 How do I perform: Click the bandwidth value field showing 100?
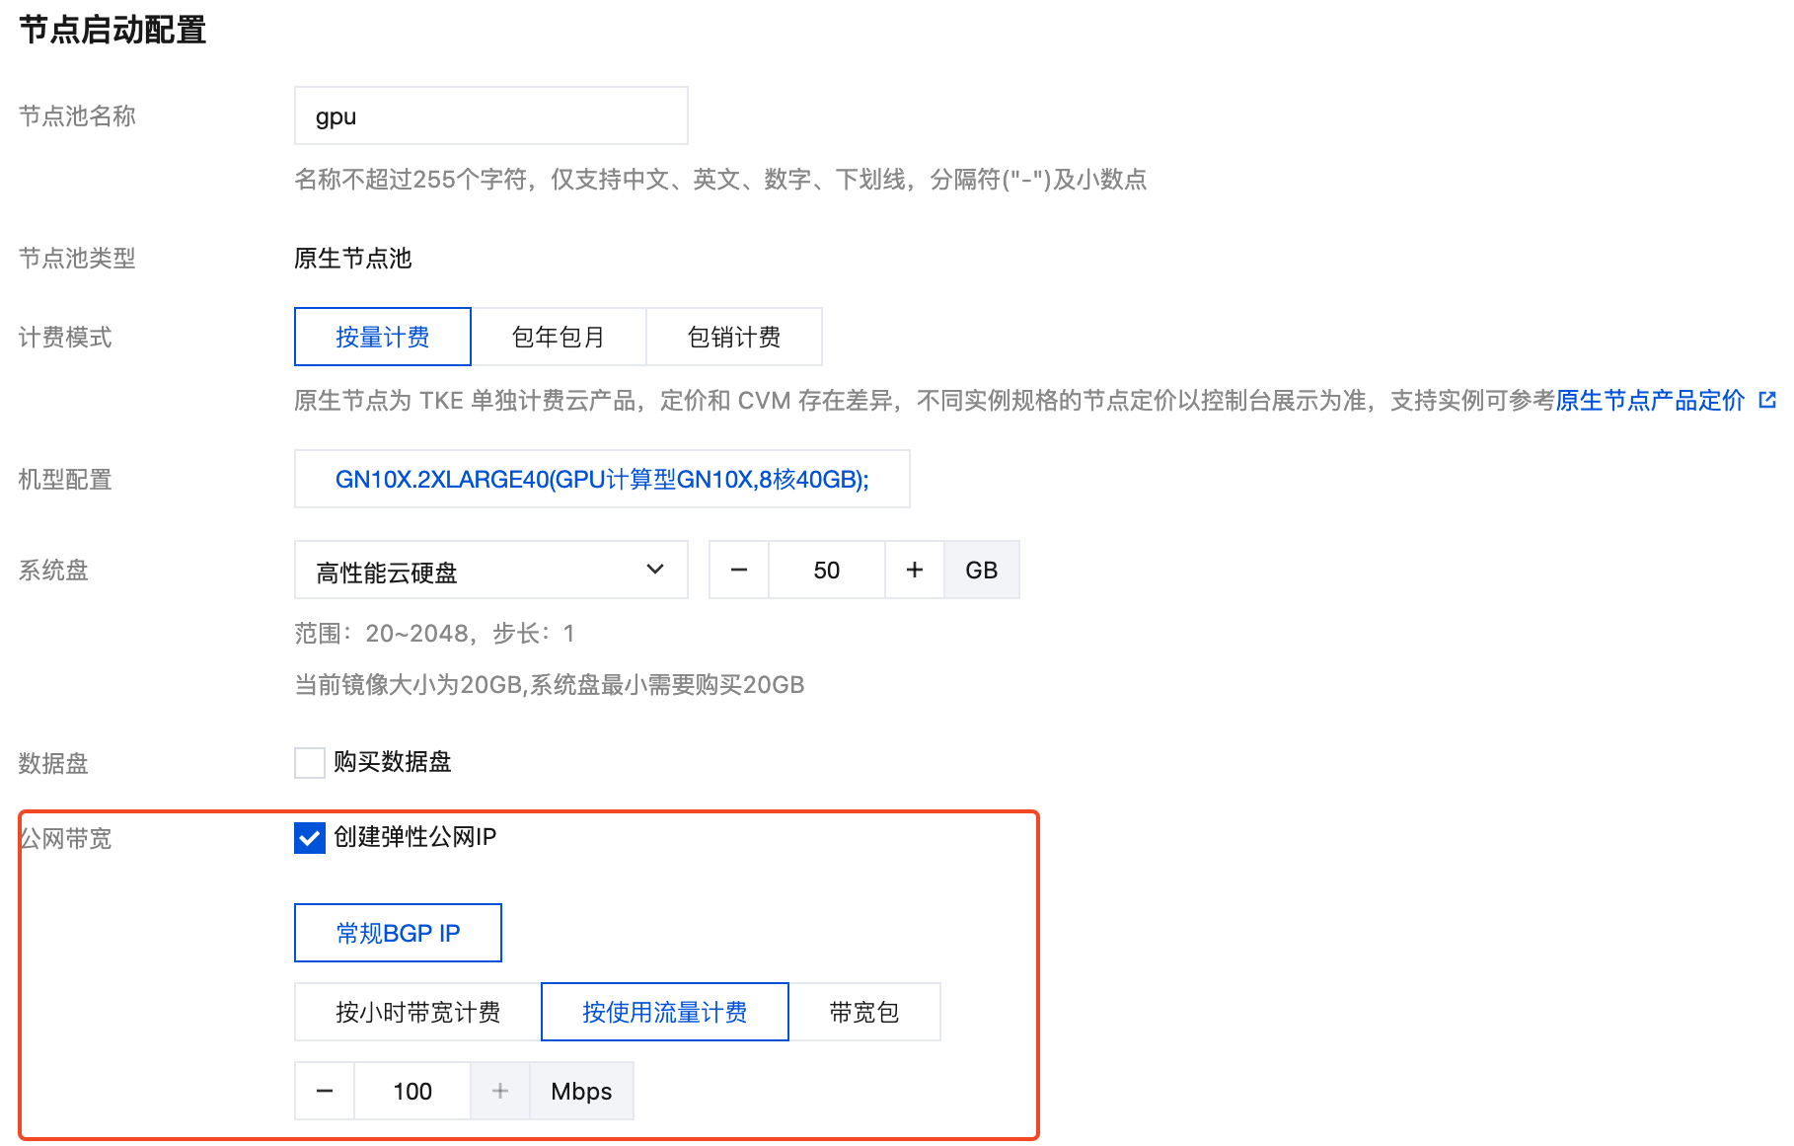412,1091
